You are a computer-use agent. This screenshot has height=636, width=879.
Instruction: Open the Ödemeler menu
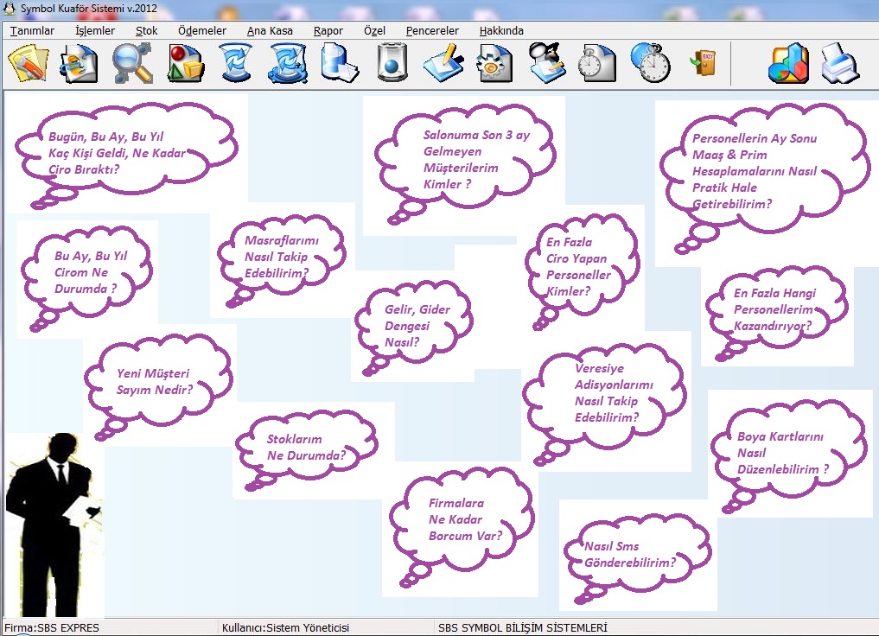click(x=201, y=31)
